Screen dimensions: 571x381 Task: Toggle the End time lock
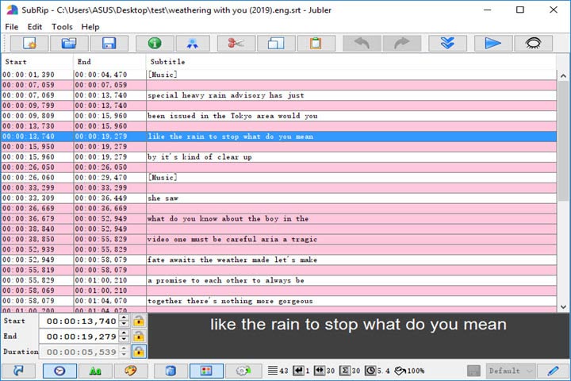click(139, 337)
